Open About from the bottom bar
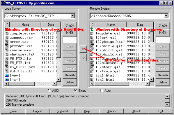Viewport: 174px width, 115px height. pos(136,111)
